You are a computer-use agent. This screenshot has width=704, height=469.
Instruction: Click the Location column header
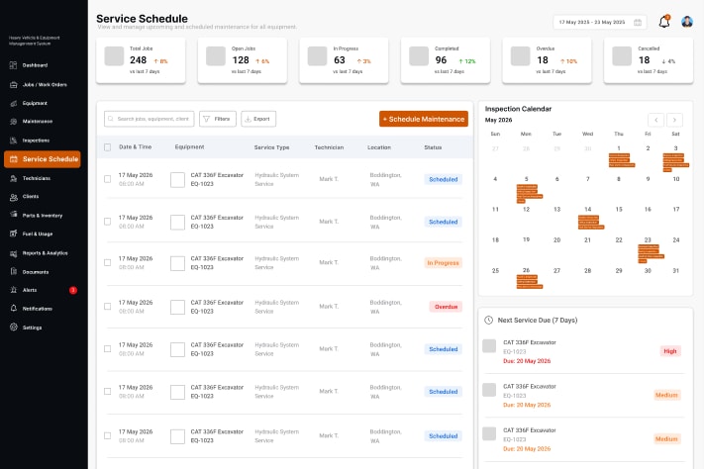click(x=379, y=147)
